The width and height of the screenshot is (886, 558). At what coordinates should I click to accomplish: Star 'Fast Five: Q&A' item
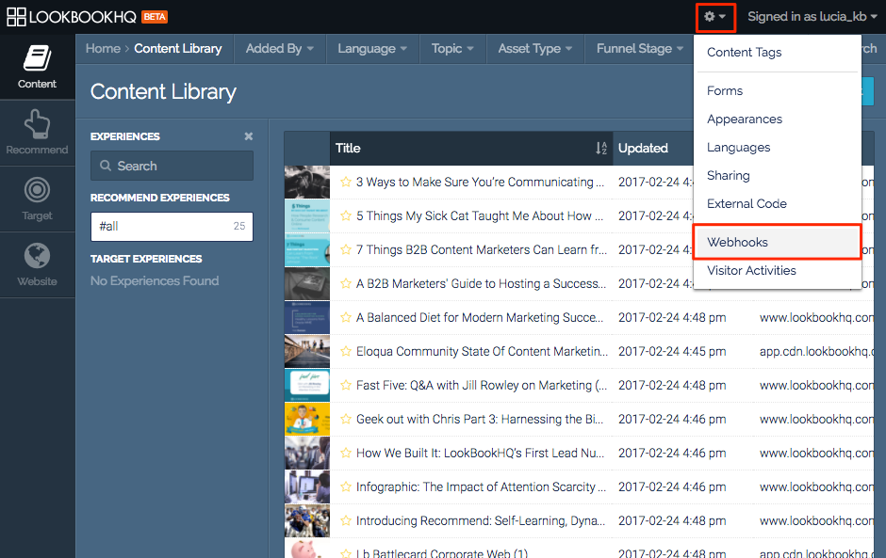[x=346, y=385]
